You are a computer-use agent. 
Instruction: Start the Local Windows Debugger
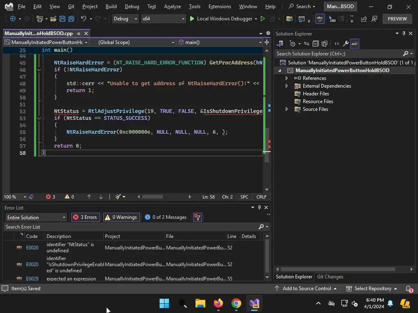point(221,19)
